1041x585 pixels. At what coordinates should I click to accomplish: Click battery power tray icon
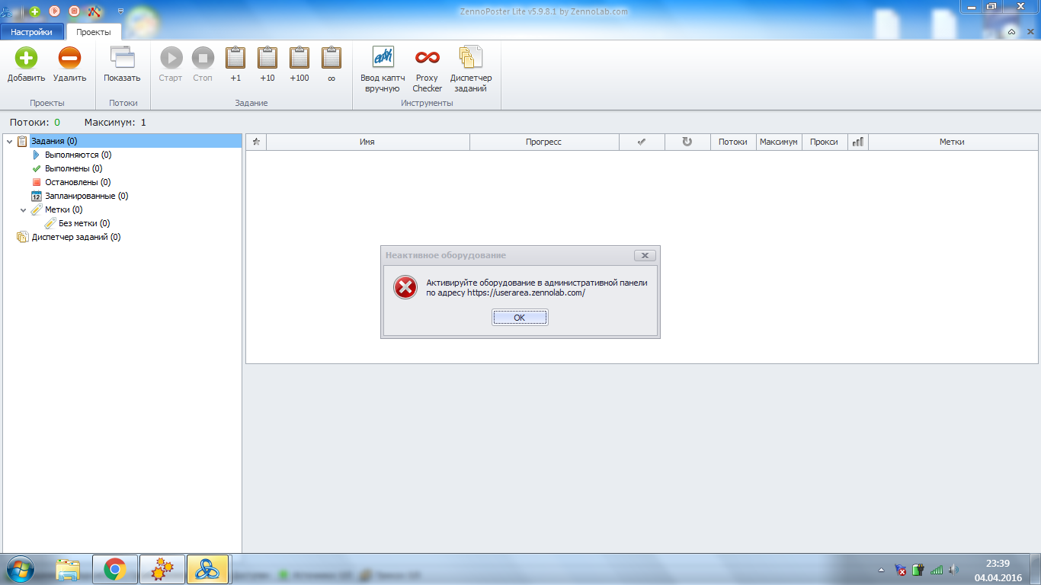pyautogui.click(x=918, y=570)
